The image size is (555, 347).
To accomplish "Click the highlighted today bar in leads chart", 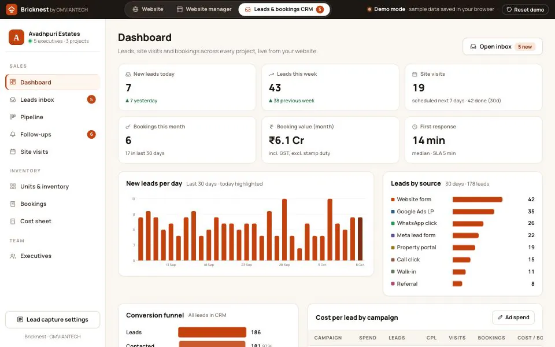I will pyautogui.click(x=360, y=239).
